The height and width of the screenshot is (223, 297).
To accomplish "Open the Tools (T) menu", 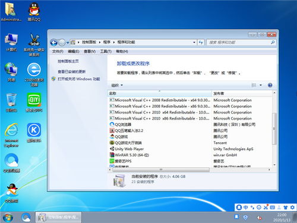I will tap(106, 52).
